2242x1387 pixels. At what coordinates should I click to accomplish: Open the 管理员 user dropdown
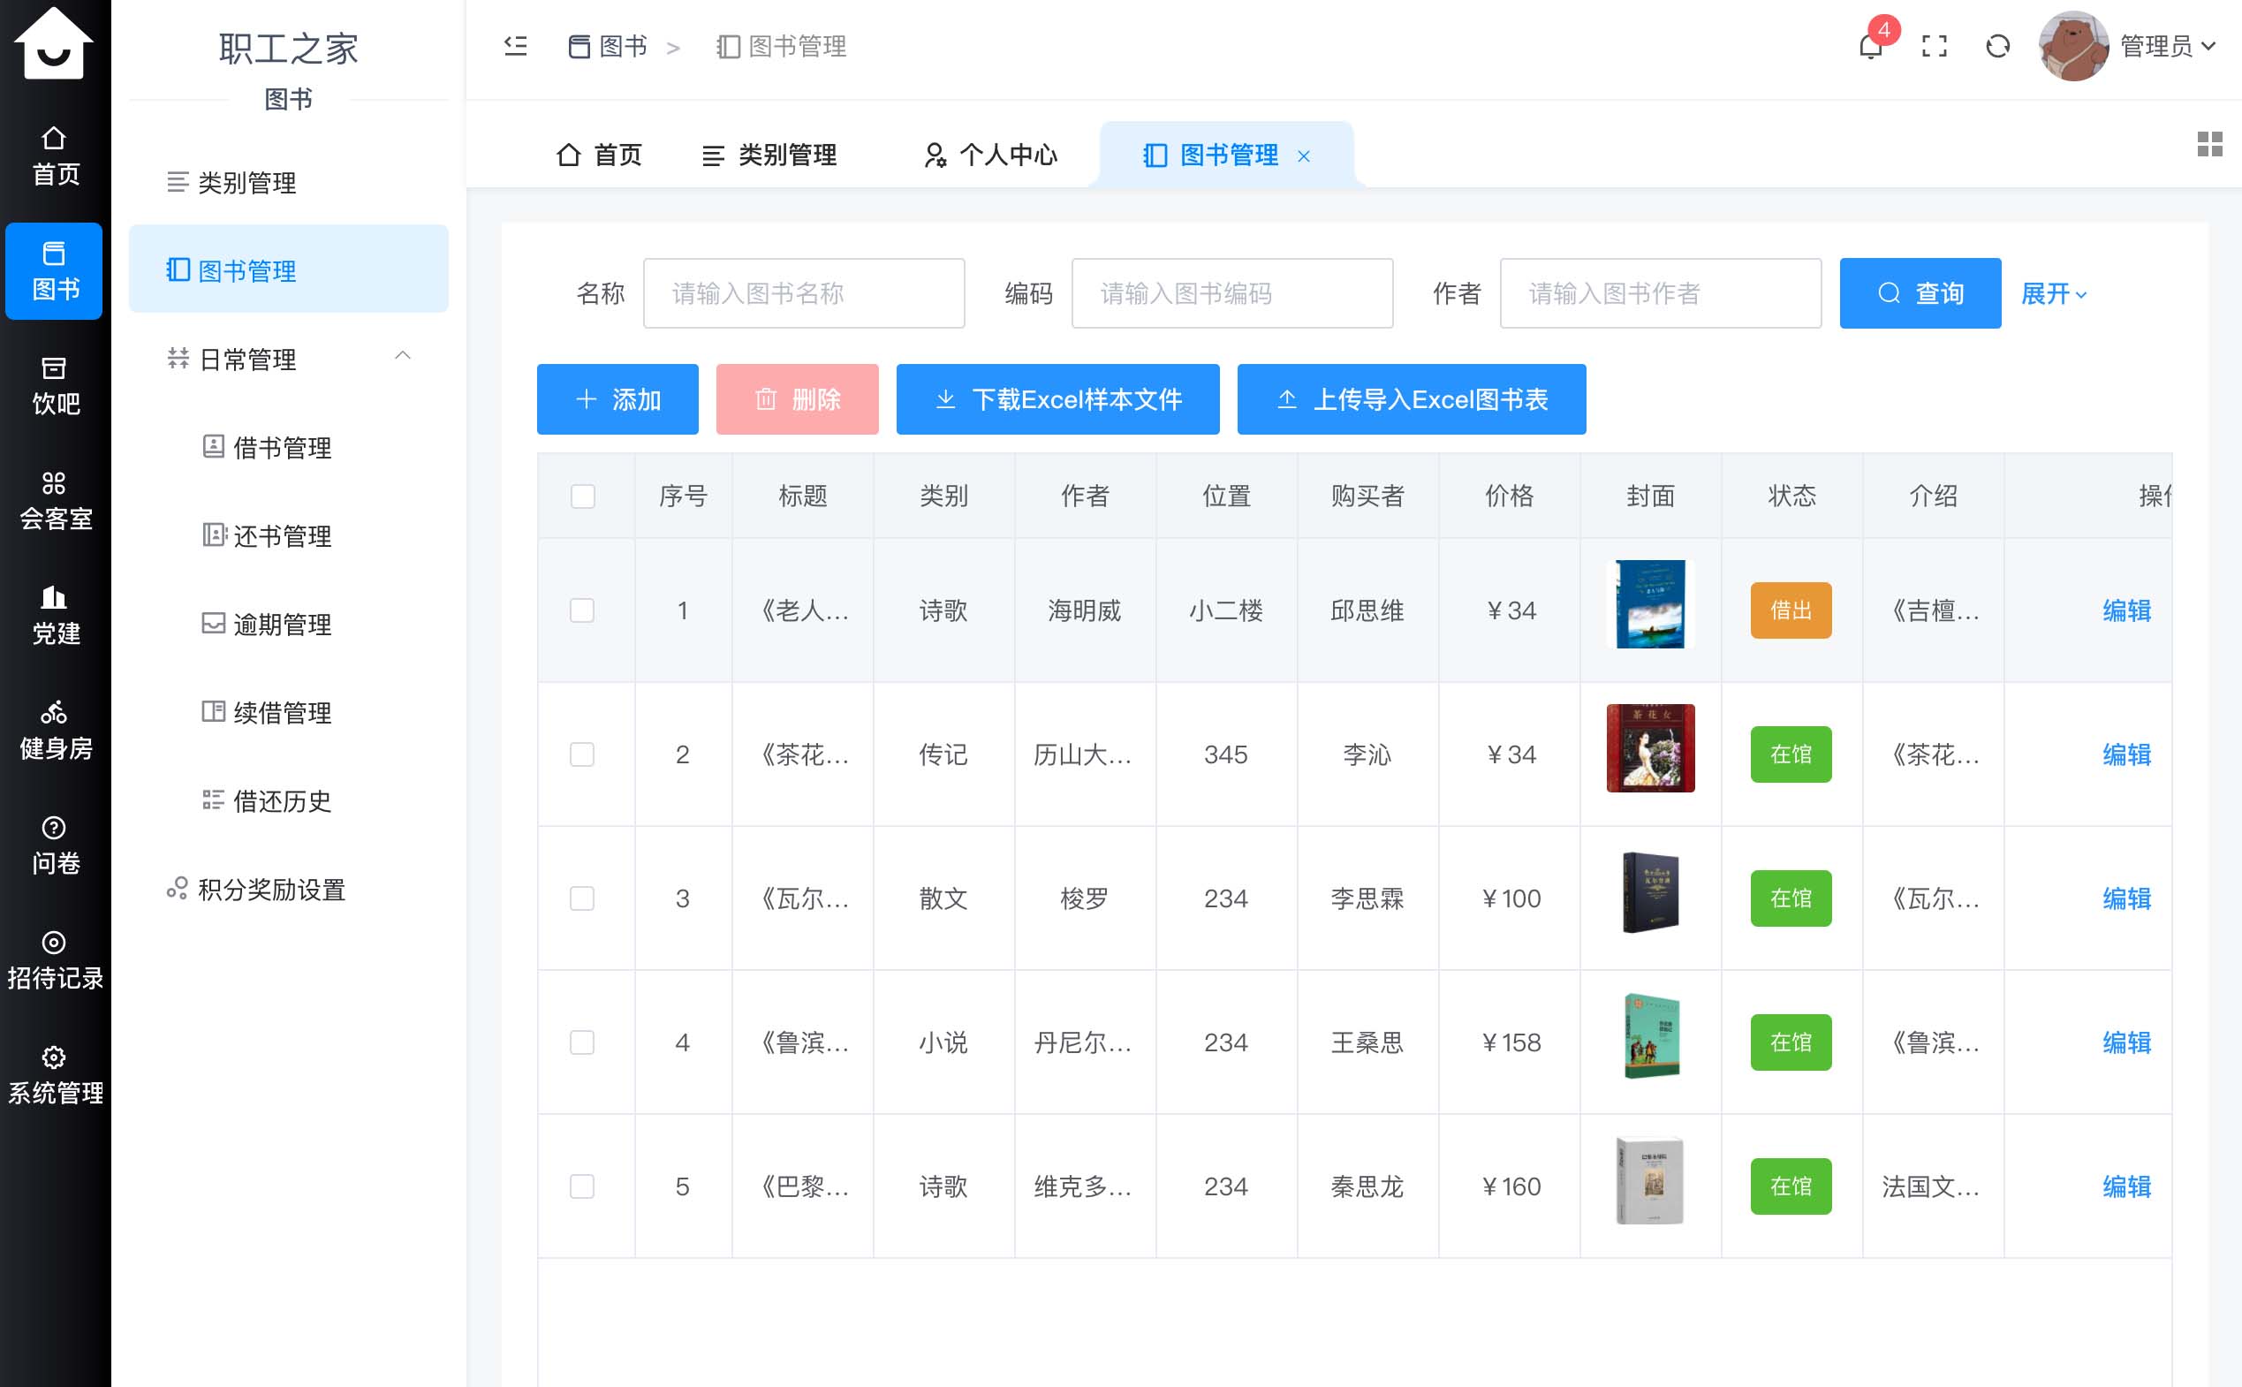pyautogui.click(x=2168, y=46)
